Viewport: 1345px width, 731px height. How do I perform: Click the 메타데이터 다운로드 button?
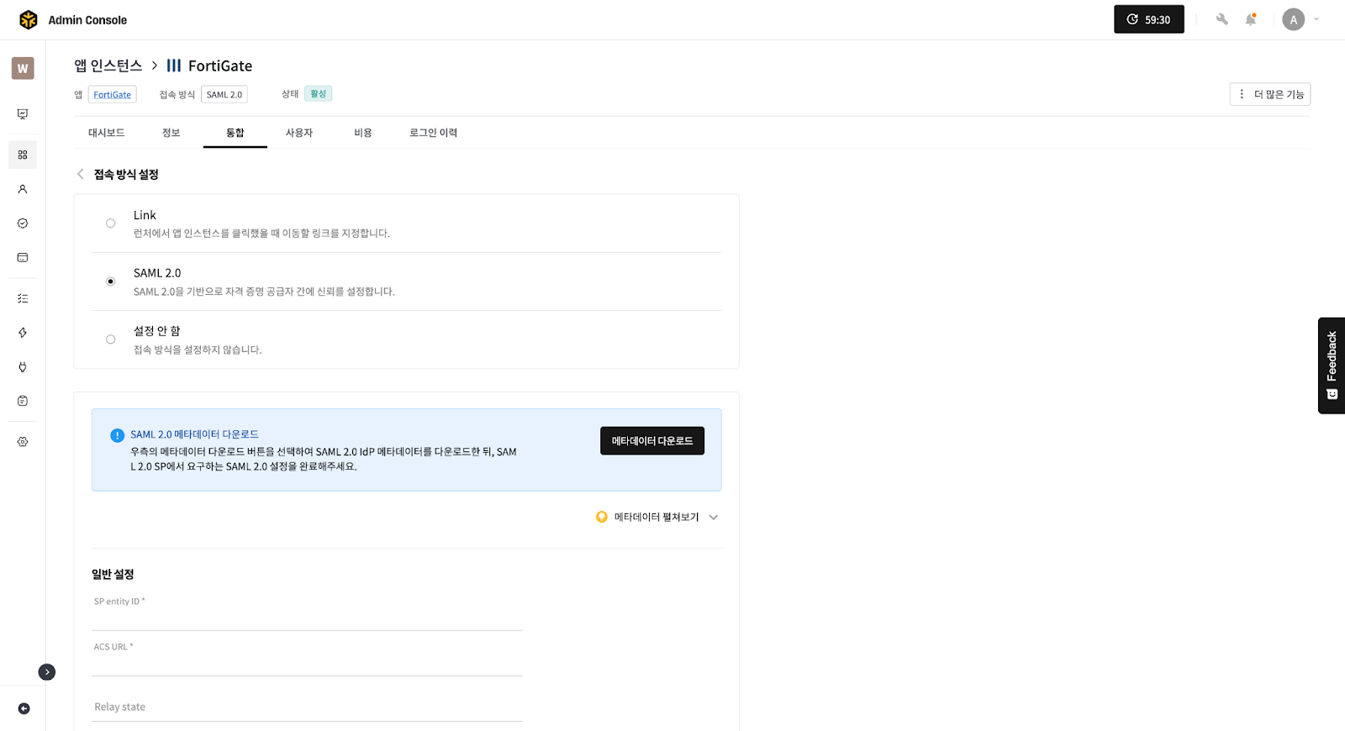tap(651, 441)
